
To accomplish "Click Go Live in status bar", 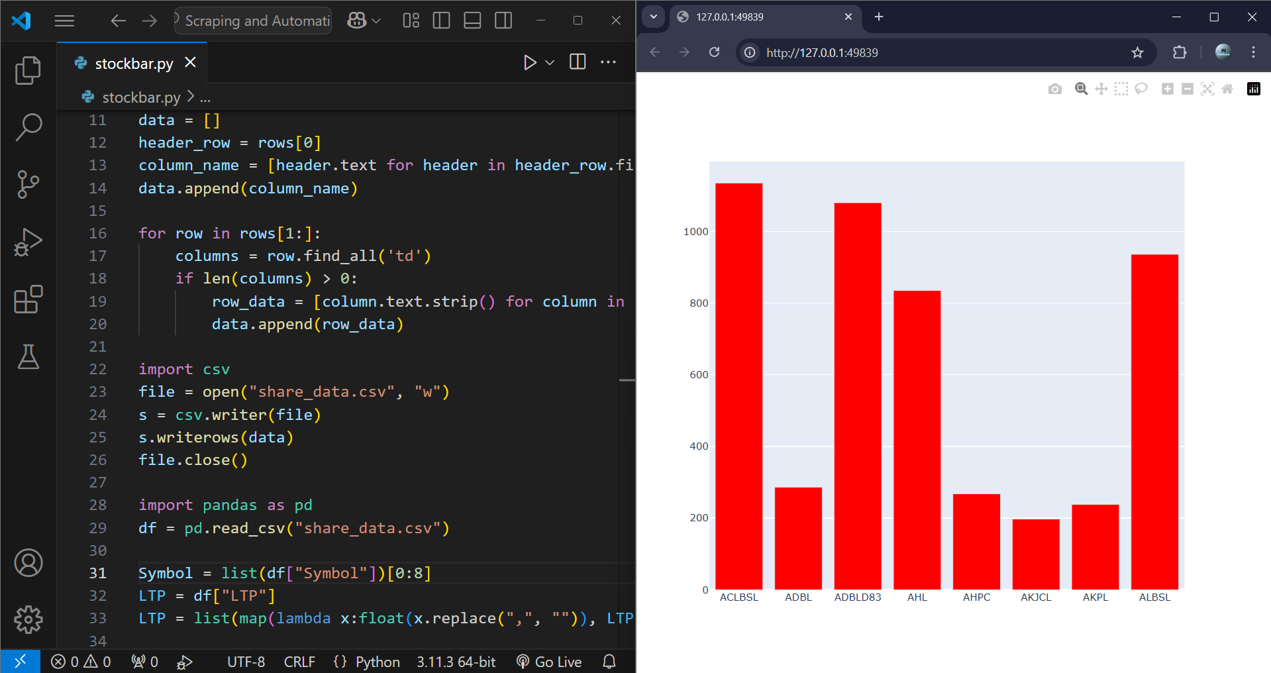I will point(549,662).
